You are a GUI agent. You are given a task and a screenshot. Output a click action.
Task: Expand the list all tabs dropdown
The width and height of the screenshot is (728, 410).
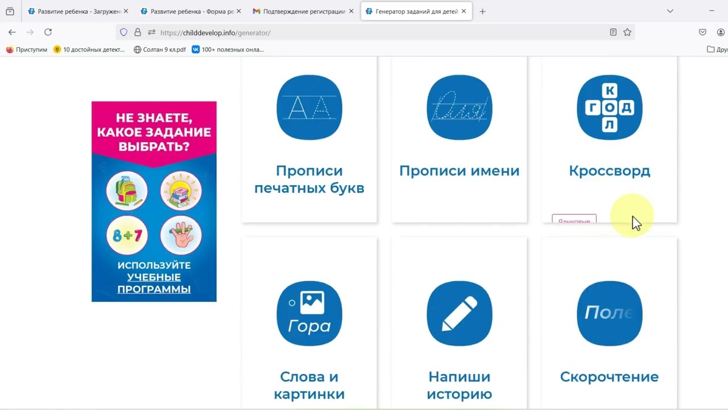[670, 11]
